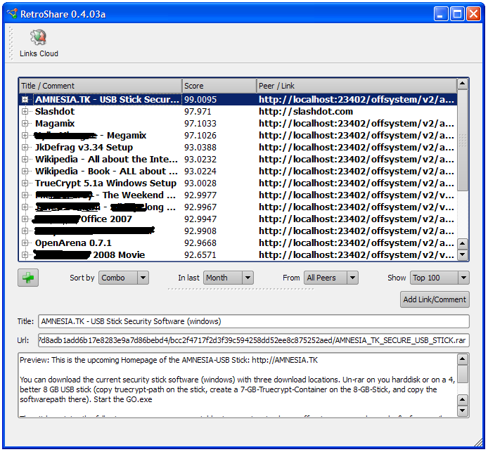Expand the OpenArena 0.7.1 row
Image resolution: width=488 pixels, height=452 pixels.
[25, 243]
